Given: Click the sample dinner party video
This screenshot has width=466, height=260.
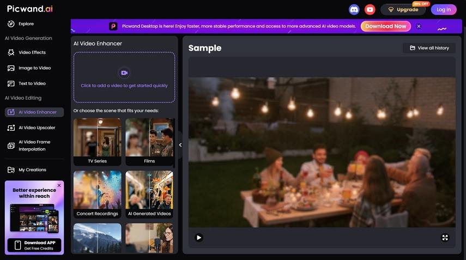Looking at the screenshot, I should [322, 153].
